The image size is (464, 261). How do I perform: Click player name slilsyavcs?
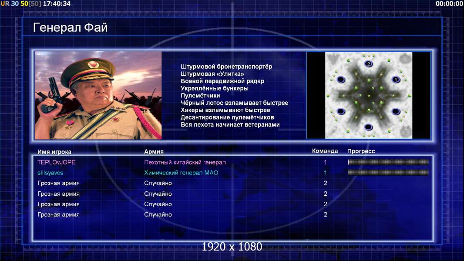pyautogui.click(x=50, y=173)
